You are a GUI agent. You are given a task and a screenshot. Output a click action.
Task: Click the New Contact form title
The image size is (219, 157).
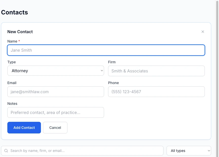(x=20, y=32)
